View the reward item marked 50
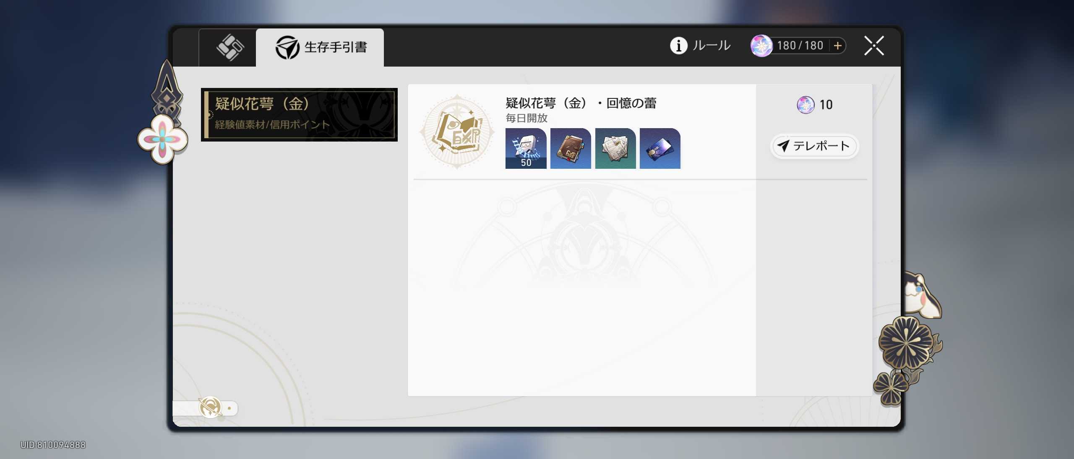 click(526, 148)
